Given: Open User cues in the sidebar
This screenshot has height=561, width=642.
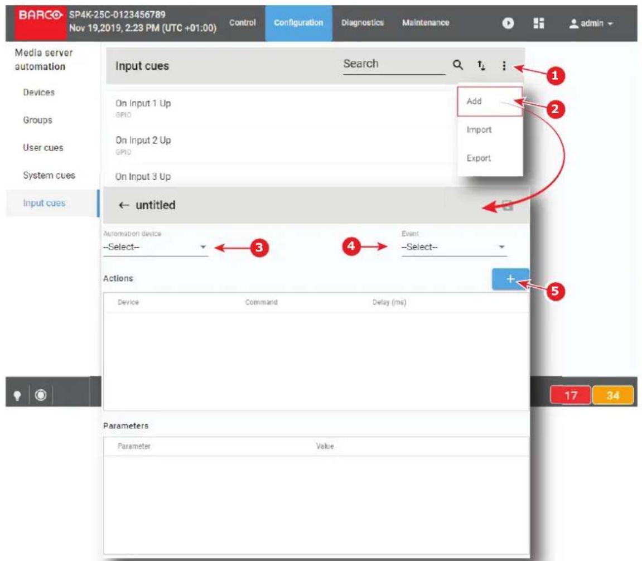Looking at the screenshot, I should tap(43, 148).
